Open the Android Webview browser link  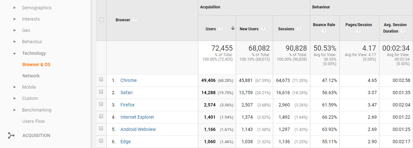(138, 129)
